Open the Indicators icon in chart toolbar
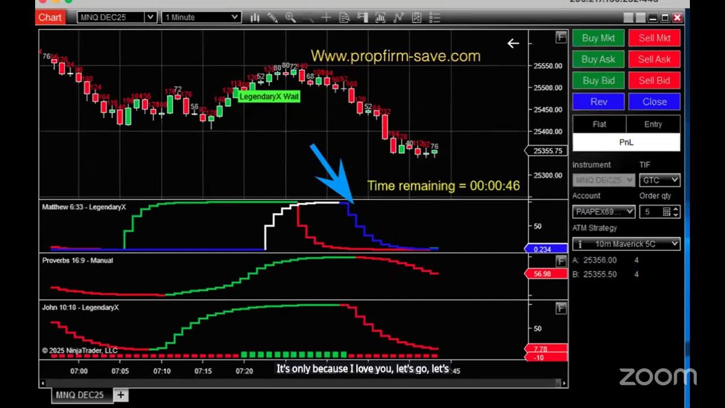Image resolution: width=725 pixels, height=408 pixels. click(x=381, y=18)
